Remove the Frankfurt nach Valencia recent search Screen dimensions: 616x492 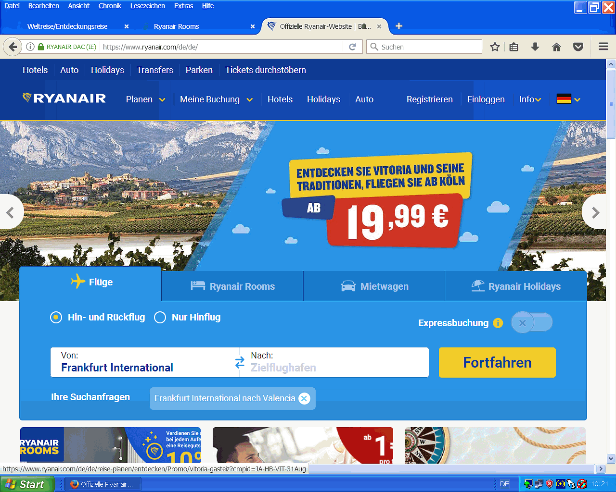[304, 398]
